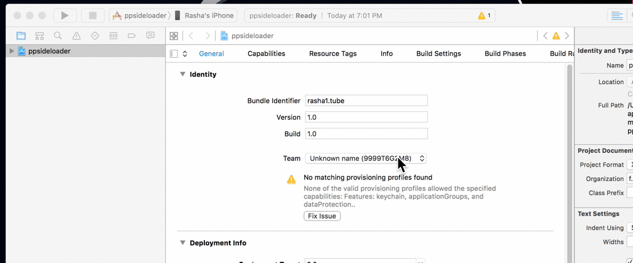Show the Issue navigator warning triangle
633x263 pixels.
pos(76,36)
